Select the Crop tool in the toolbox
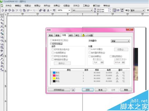Image resolution: width=149 pixels, height=111 pixels. tap(2, 23)
